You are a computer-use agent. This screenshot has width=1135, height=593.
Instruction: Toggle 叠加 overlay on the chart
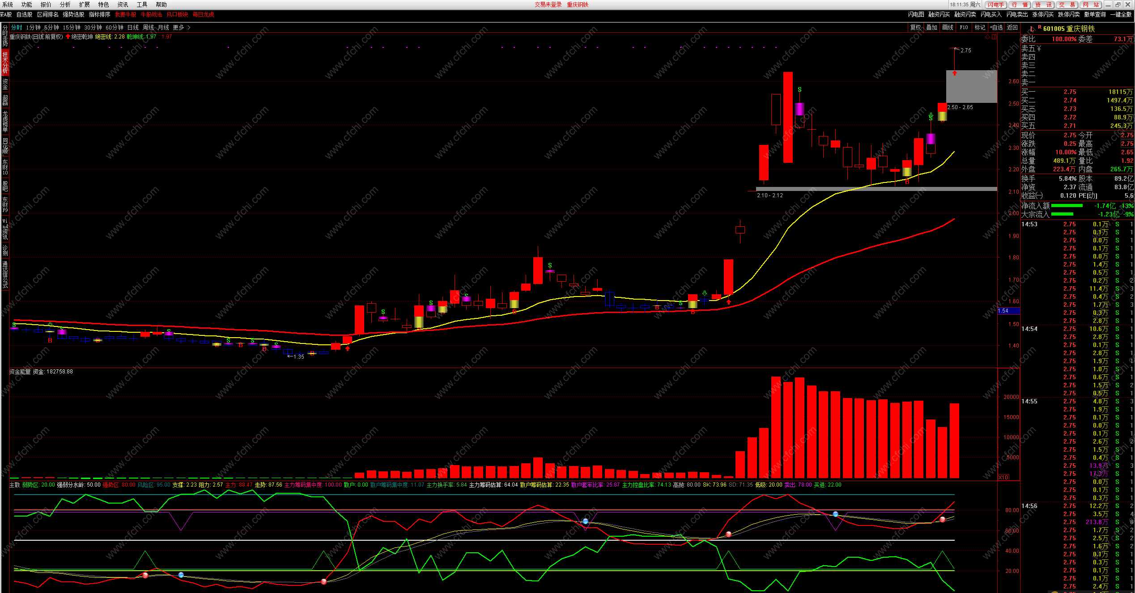(931, 28)
